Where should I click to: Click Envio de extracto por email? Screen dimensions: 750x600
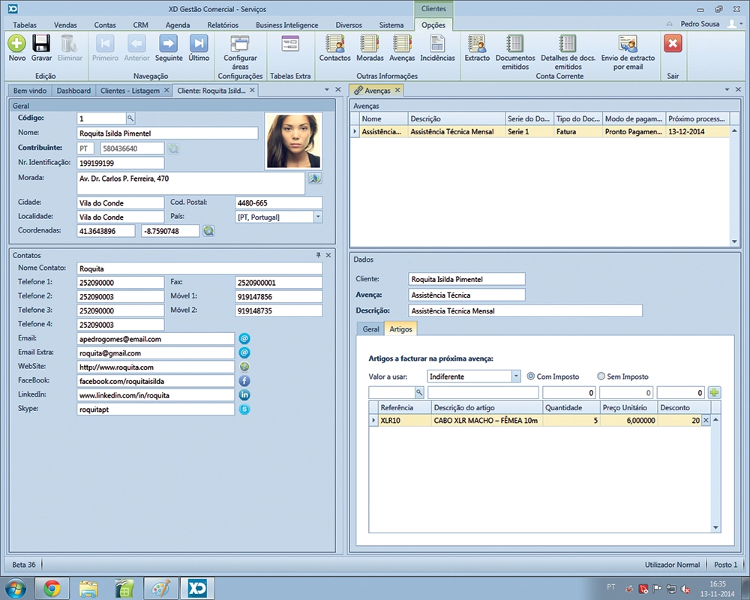coord(628,44)
